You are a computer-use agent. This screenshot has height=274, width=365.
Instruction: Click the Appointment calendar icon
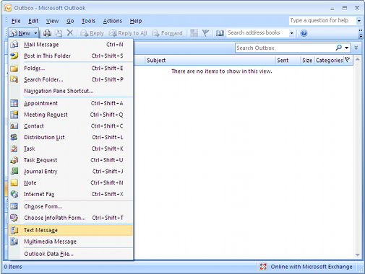click(x=14, y=103)
